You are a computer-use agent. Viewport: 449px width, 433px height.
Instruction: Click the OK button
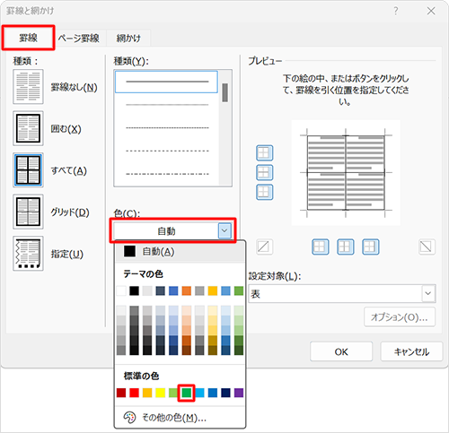[341, 351]
